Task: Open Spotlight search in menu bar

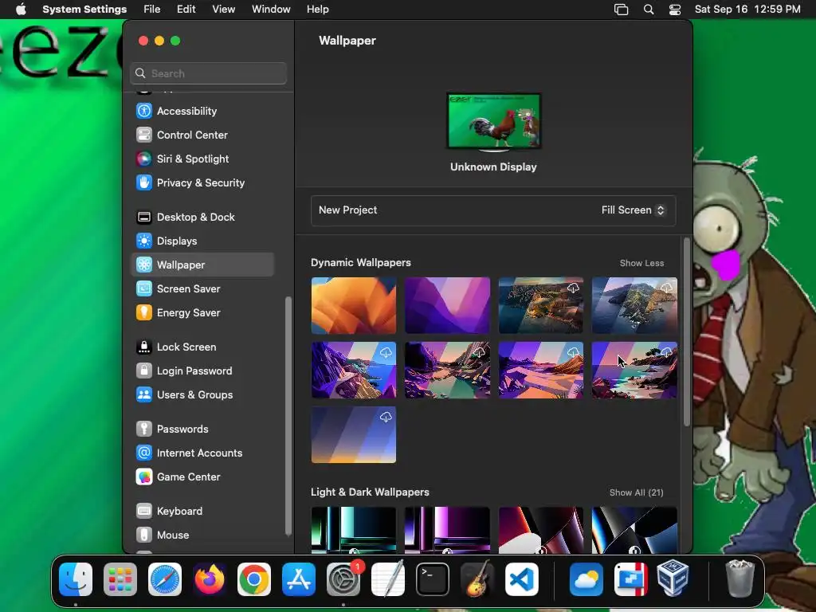Action: [x=649, y=10]
